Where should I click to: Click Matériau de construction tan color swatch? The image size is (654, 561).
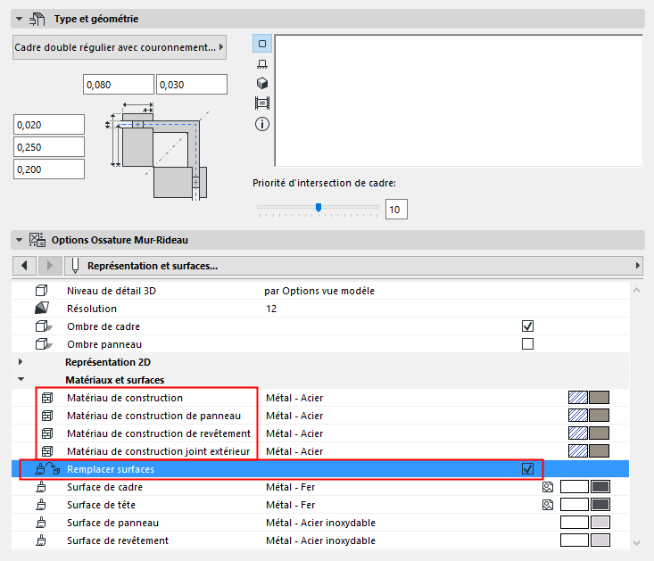pos(600,398)
